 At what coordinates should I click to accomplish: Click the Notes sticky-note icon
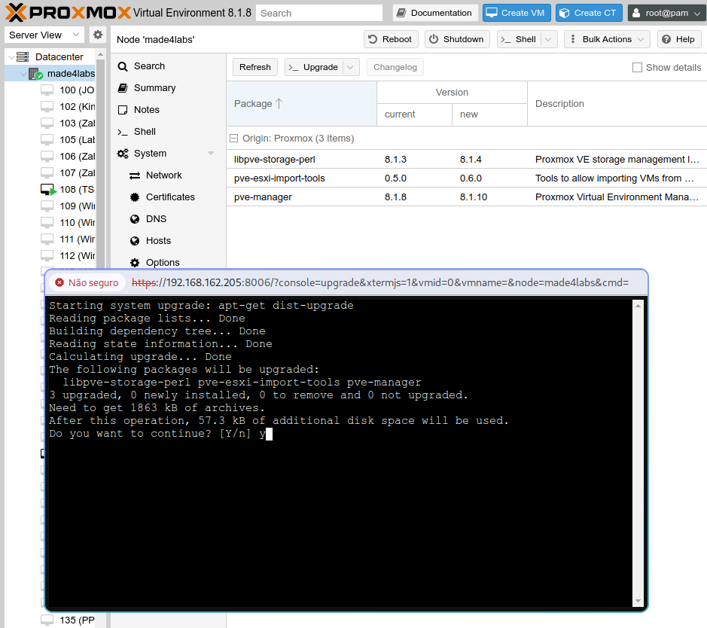pyautogui.click(x=123, y=110)
